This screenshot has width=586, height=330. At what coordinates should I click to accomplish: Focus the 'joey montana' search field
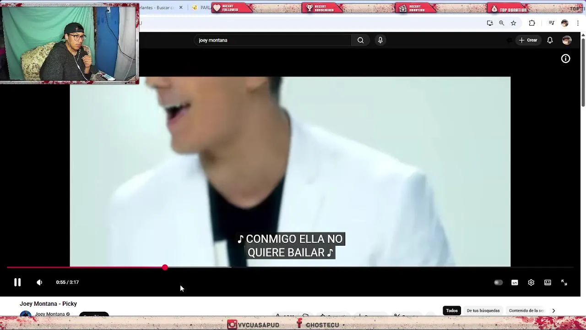[x=272, y=40]
